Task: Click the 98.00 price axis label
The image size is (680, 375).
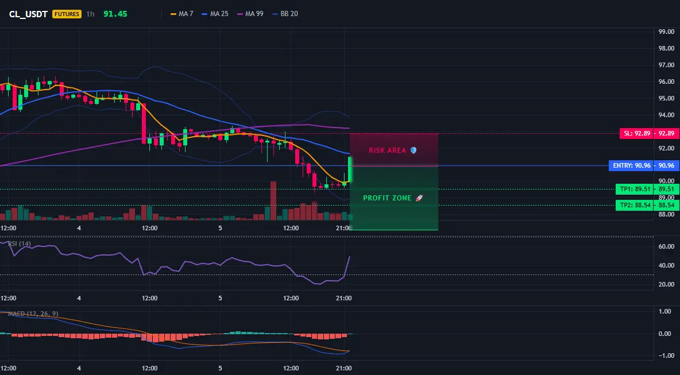Action: [666, 49]
